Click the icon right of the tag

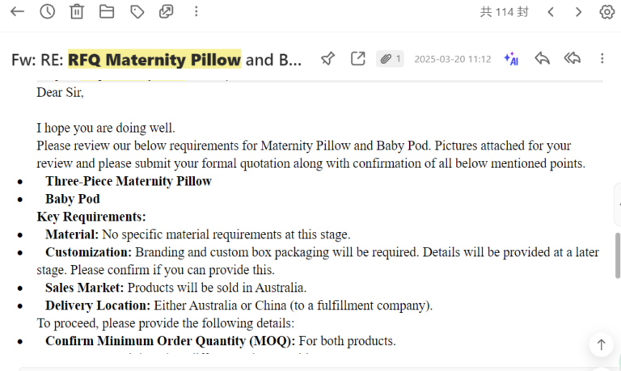[167, 11]
